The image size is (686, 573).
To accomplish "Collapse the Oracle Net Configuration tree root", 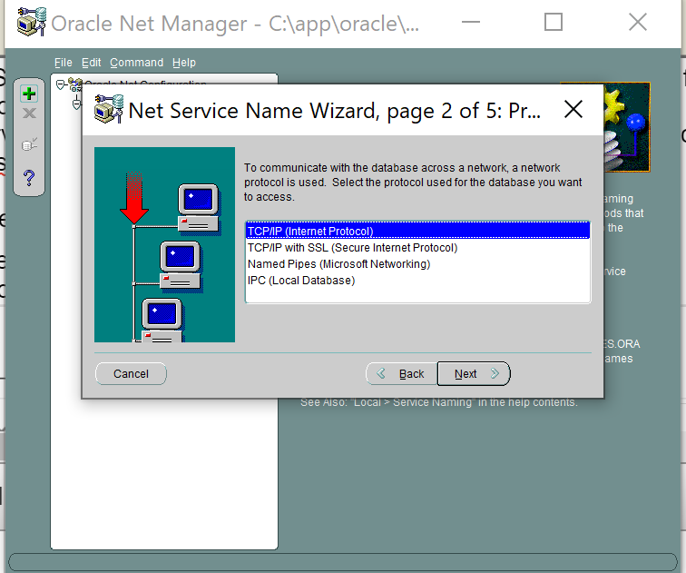I will [61, 84].
